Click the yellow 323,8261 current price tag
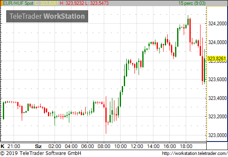Image resolution: width=228 pixels, height=157 pixels. coord(217,59)
